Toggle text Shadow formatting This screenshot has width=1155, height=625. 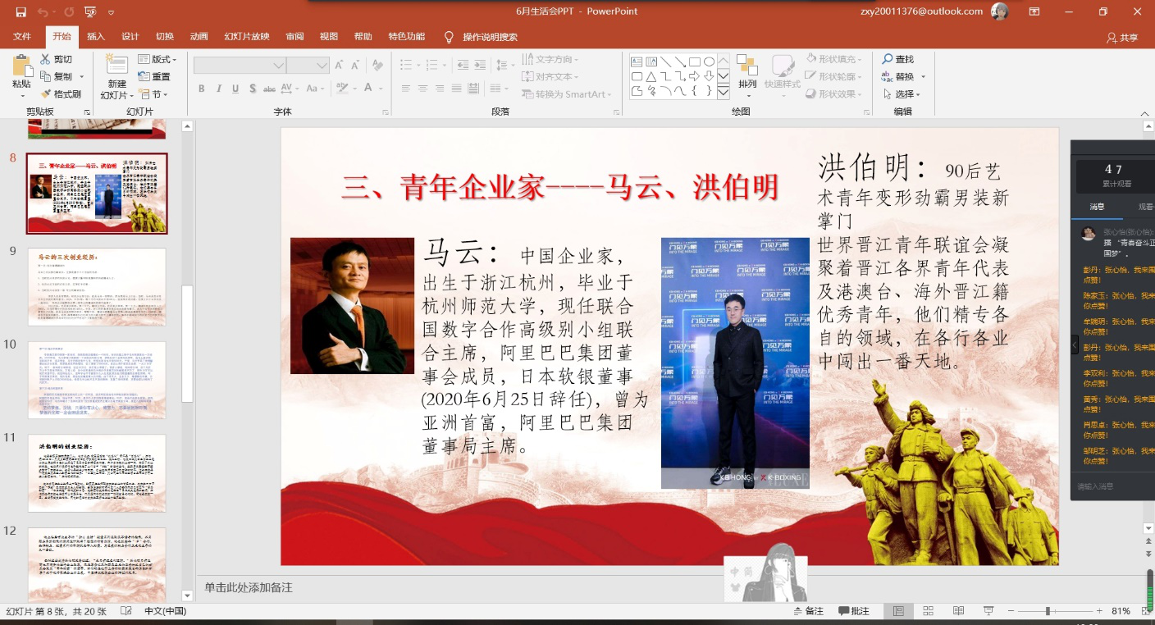[252, 89]
